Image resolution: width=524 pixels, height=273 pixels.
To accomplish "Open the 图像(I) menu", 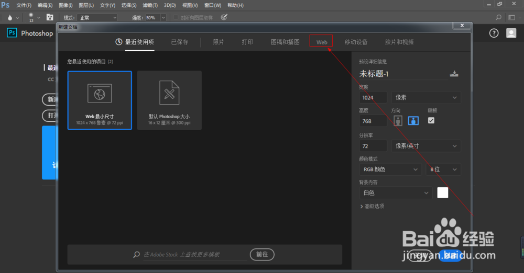I will 65,5.
